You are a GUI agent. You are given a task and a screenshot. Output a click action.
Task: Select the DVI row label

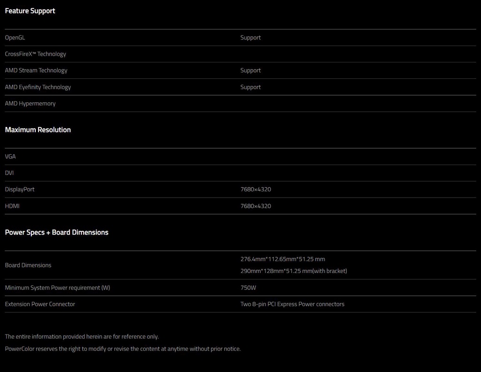(x=9, y=173)
